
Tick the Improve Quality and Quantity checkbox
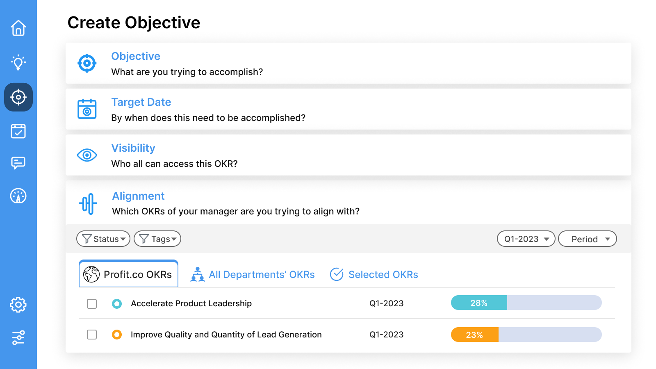[92, 335]
